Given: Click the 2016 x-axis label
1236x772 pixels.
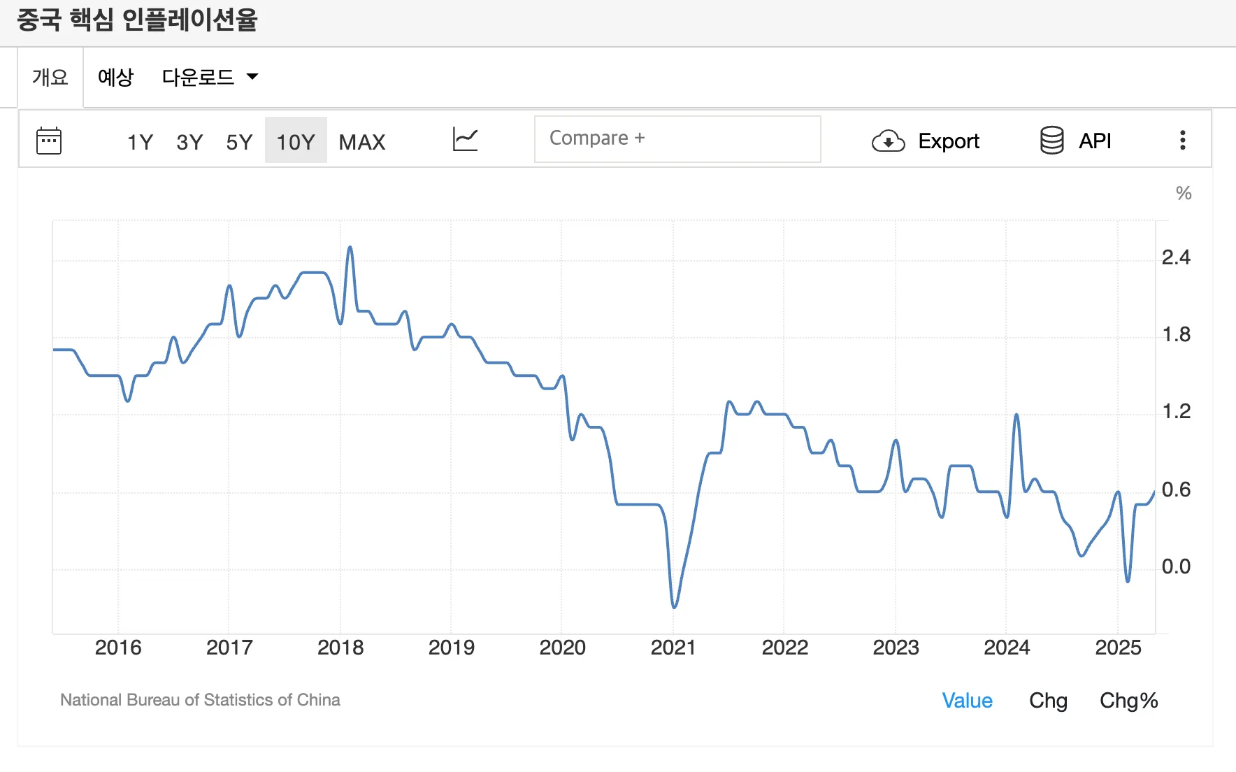Looking at the screenshot, I should pos(118,648).
